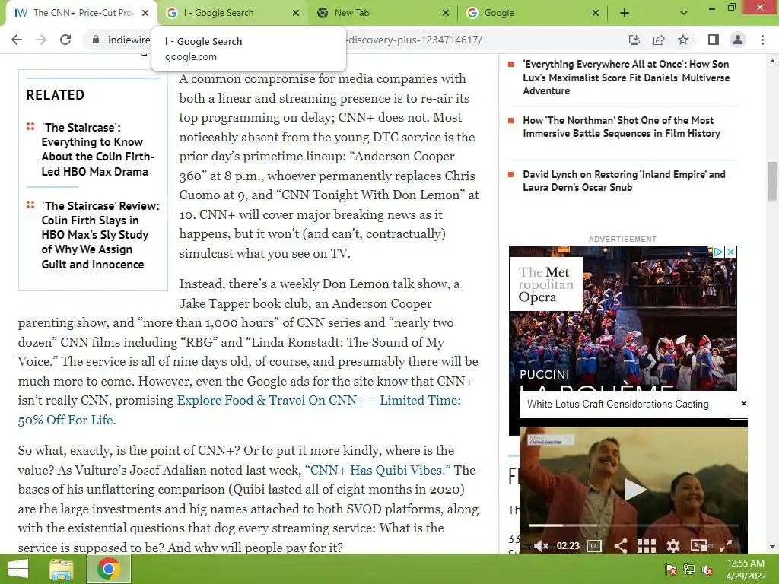779x584 pixels.
Task: Open 'The Staircase': Everything to Know related link
Action: pyautogui.click(x=98, y=150)
